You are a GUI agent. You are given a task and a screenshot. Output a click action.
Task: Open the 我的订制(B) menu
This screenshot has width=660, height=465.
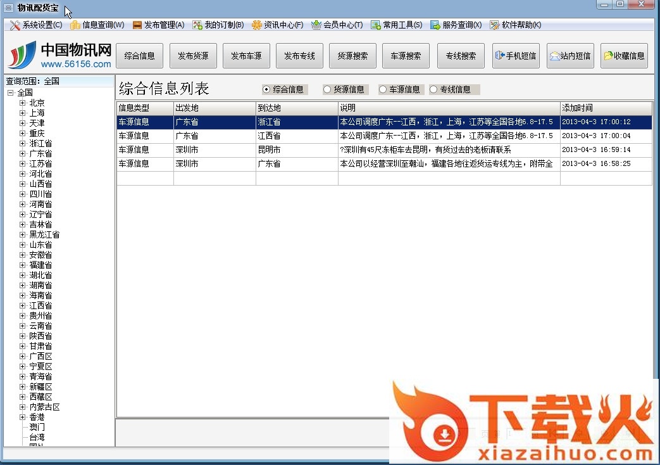point(218,25)
